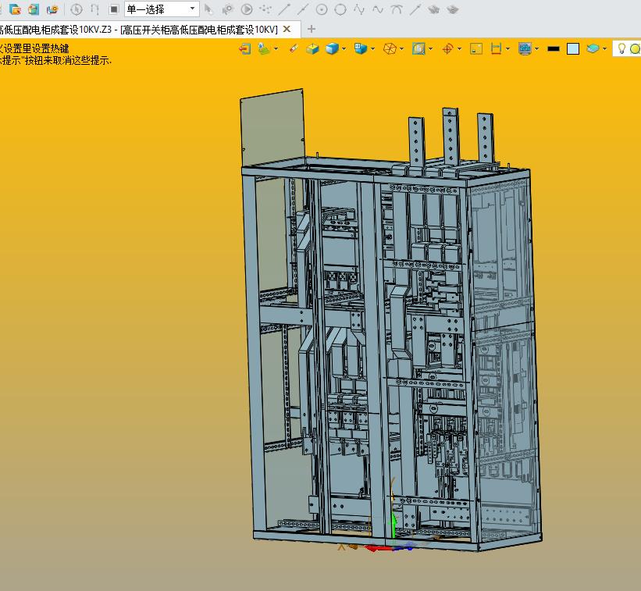The width and height of the screenshot is (641, 591).
Task: Toggle the light bulb display icon
Action: click(621, 48)
